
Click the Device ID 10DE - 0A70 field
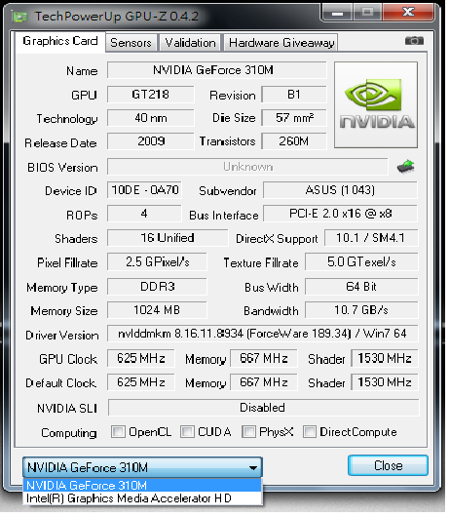click(144, 190)
